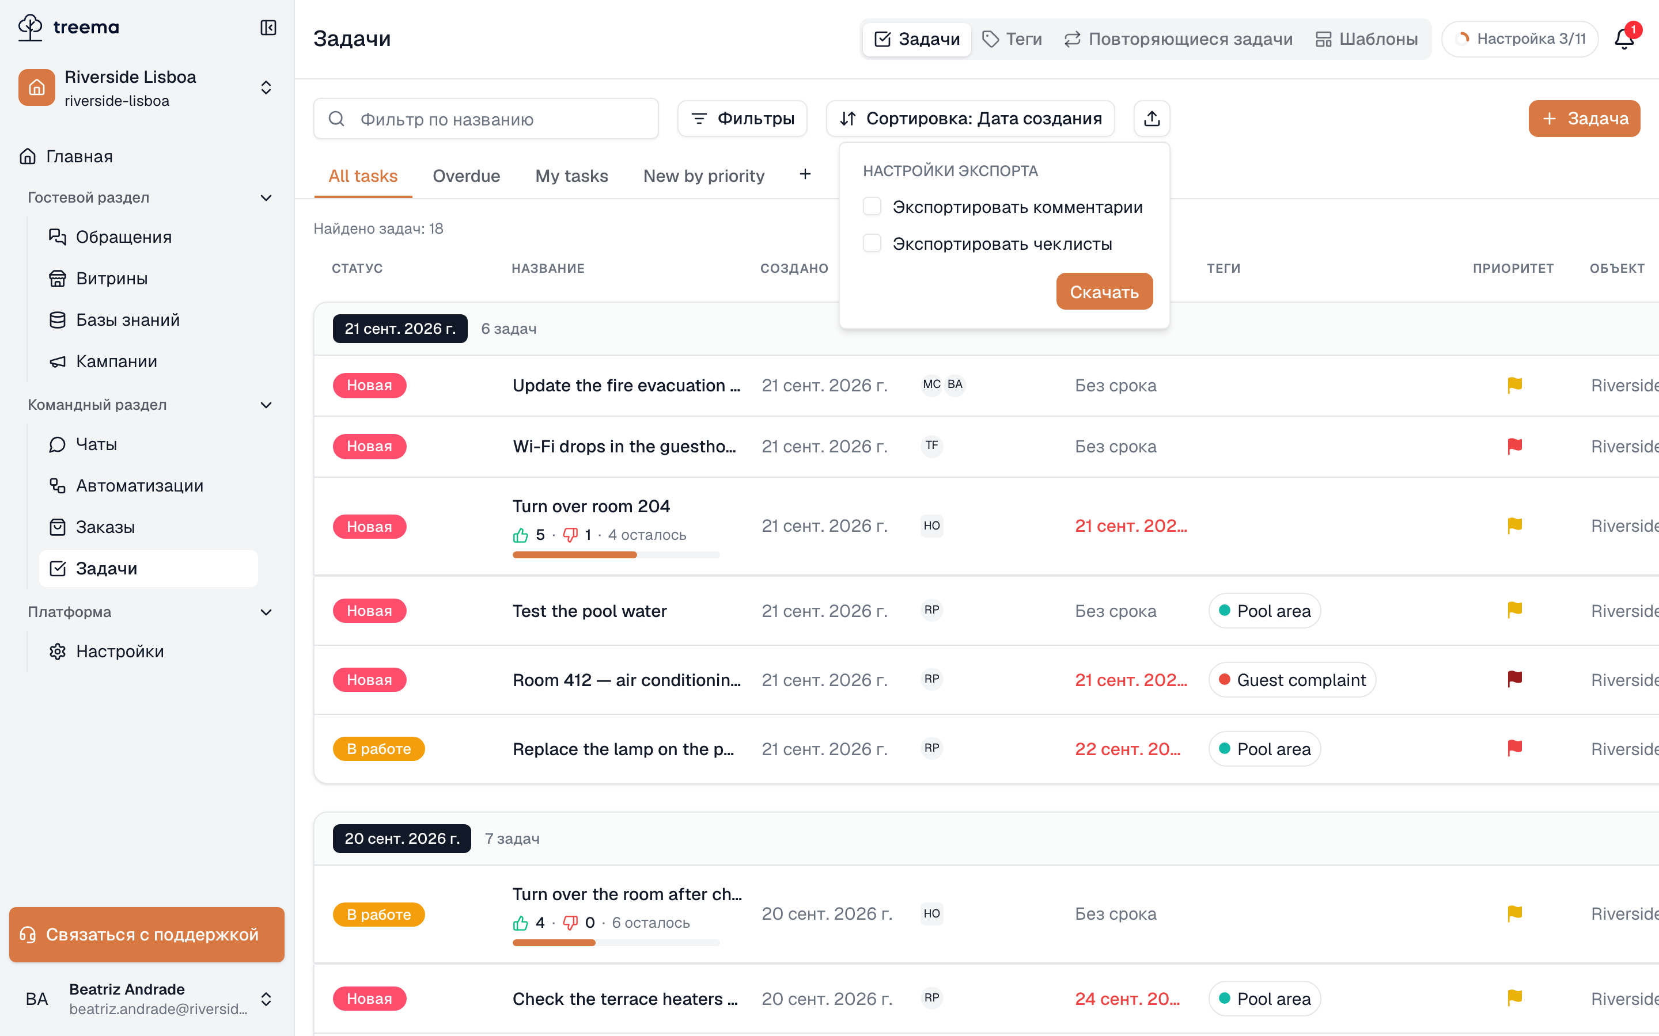Click the treema logo icon

click(30, 28)
